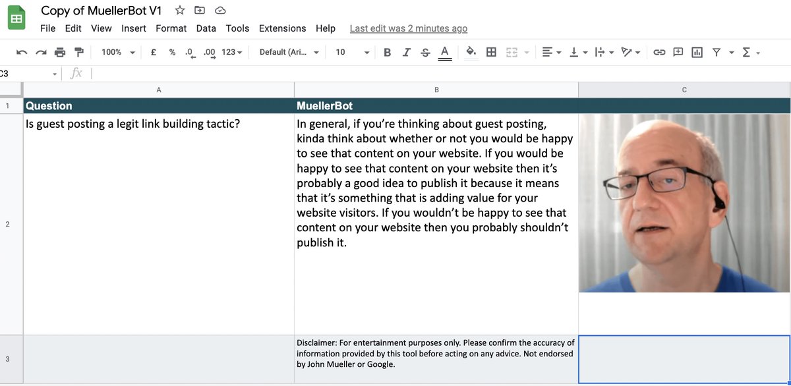Select column C header
Screen dimensions: 791x386
(x=684, y=90)
